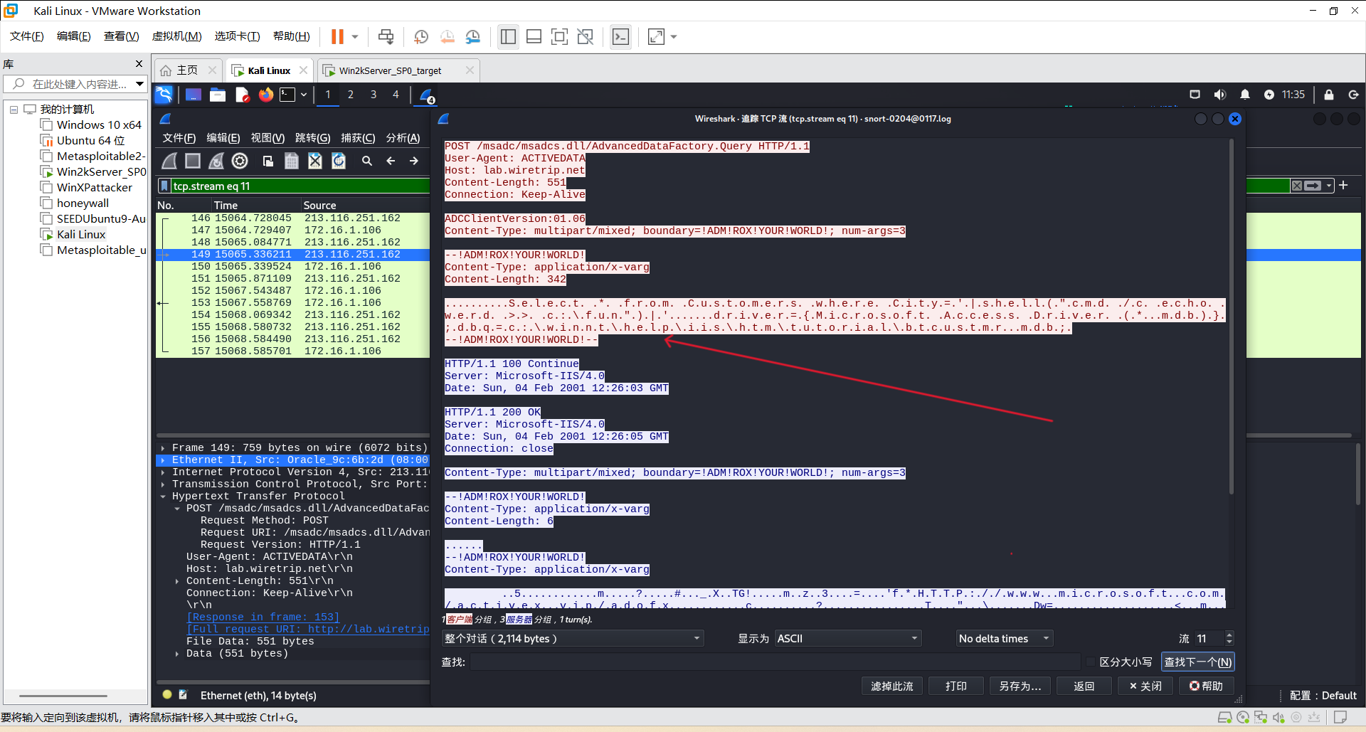The width and height of the screenshot is (1366, 732).
Task: Open the terminal emulator in Kali panel
Action: [x=287, y=95]
